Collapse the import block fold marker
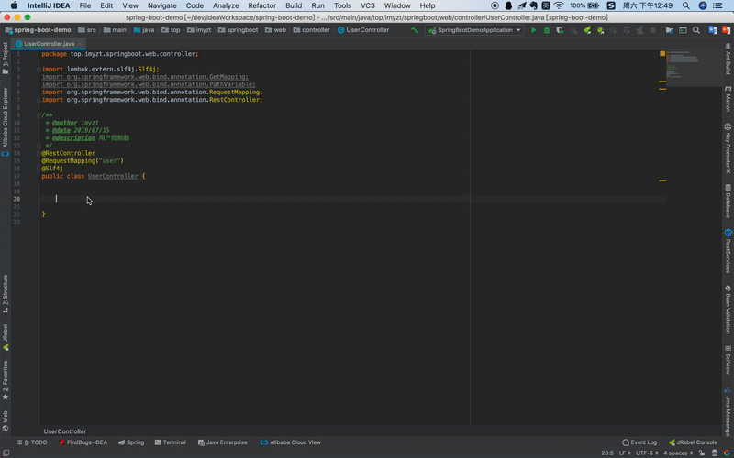Image resolution: width=734 pixels, height=458 pixels. point(39,69)
